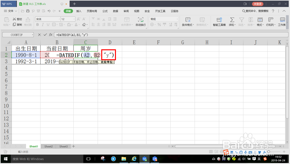Click the format painter (格式刷) icon
Screen dimensions: 290x164
(x=28, y=20)
